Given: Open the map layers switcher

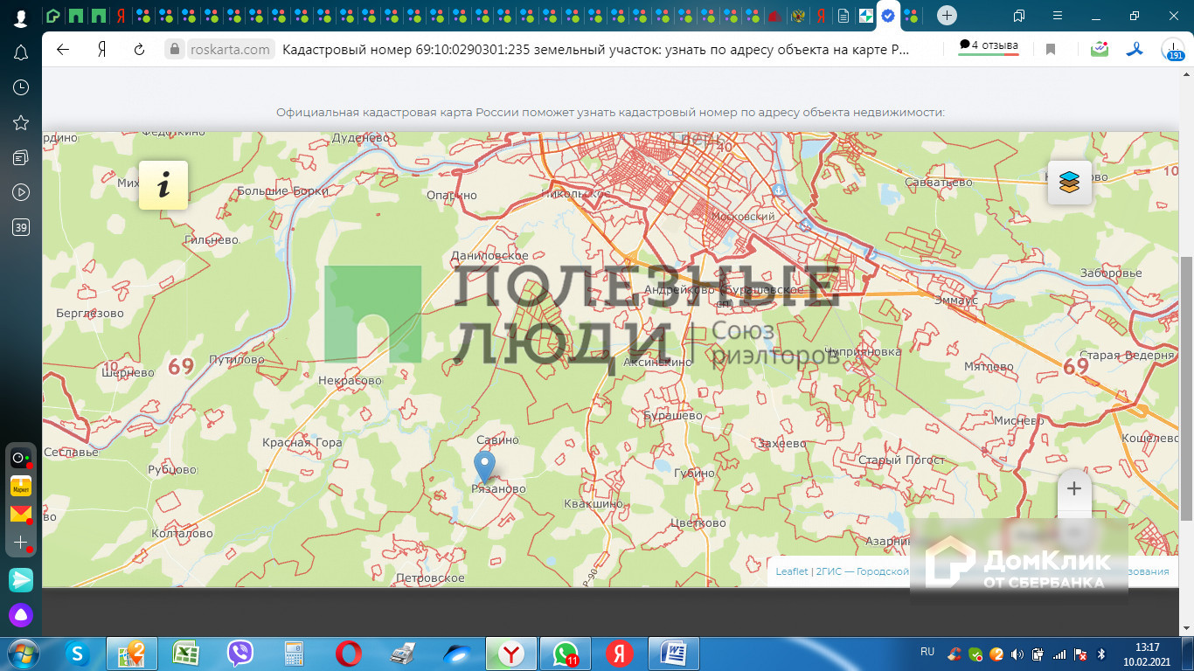Looking at the screenshot, I should (1069, 182).
